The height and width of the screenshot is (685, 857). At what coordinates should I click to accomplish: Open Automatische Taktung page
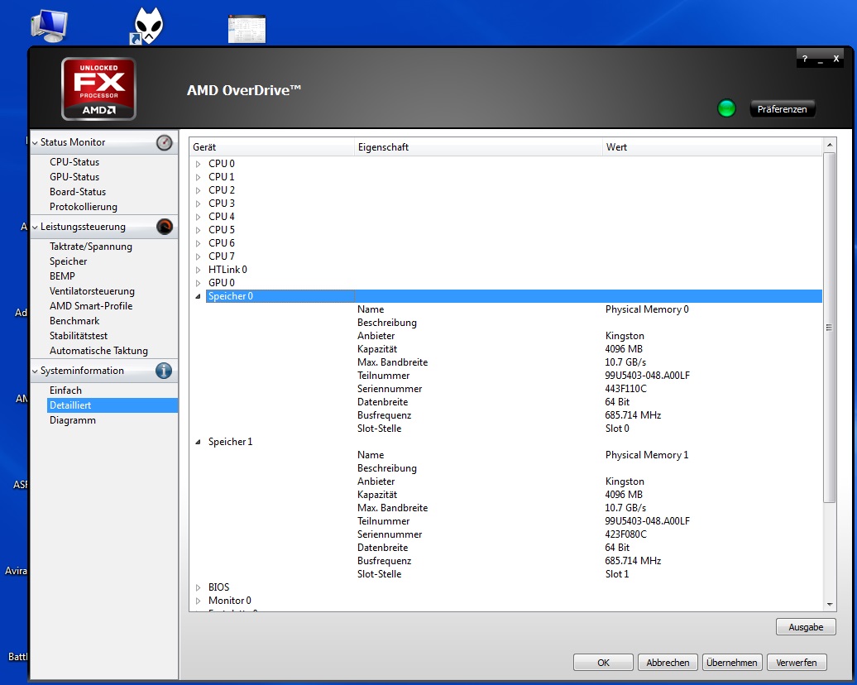(x=98, y=351)
